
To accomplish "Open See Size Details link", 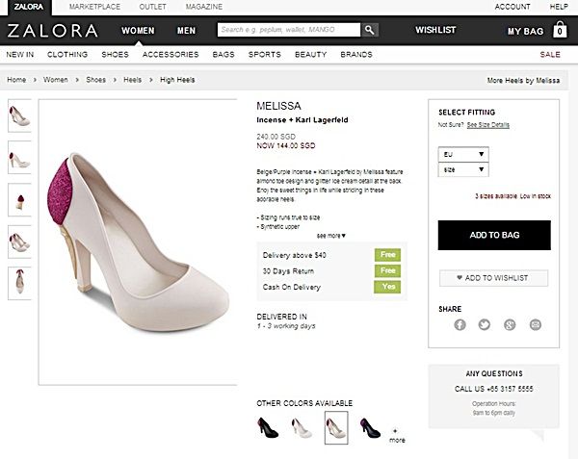I will pyautogui.click(x=488, y=125).
